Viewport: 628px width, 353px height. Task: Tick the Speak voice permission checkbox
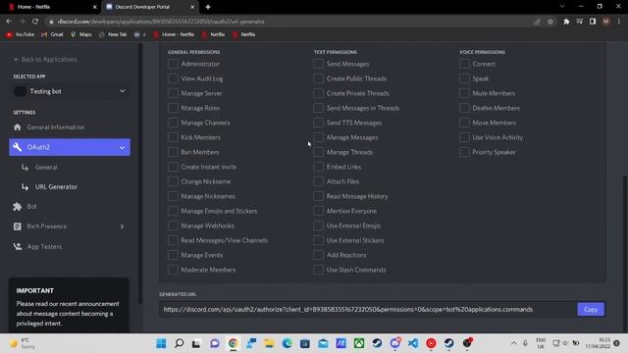tap(464, 78)
